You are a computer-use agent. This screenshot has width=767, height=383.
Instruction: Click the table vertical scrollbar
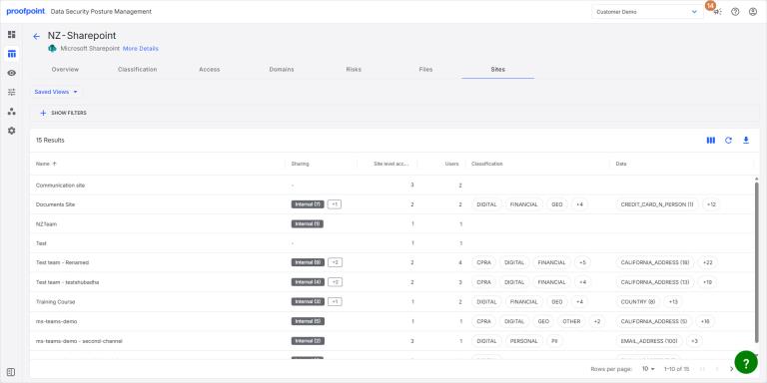pyautogui.click(x=756, y=261)
